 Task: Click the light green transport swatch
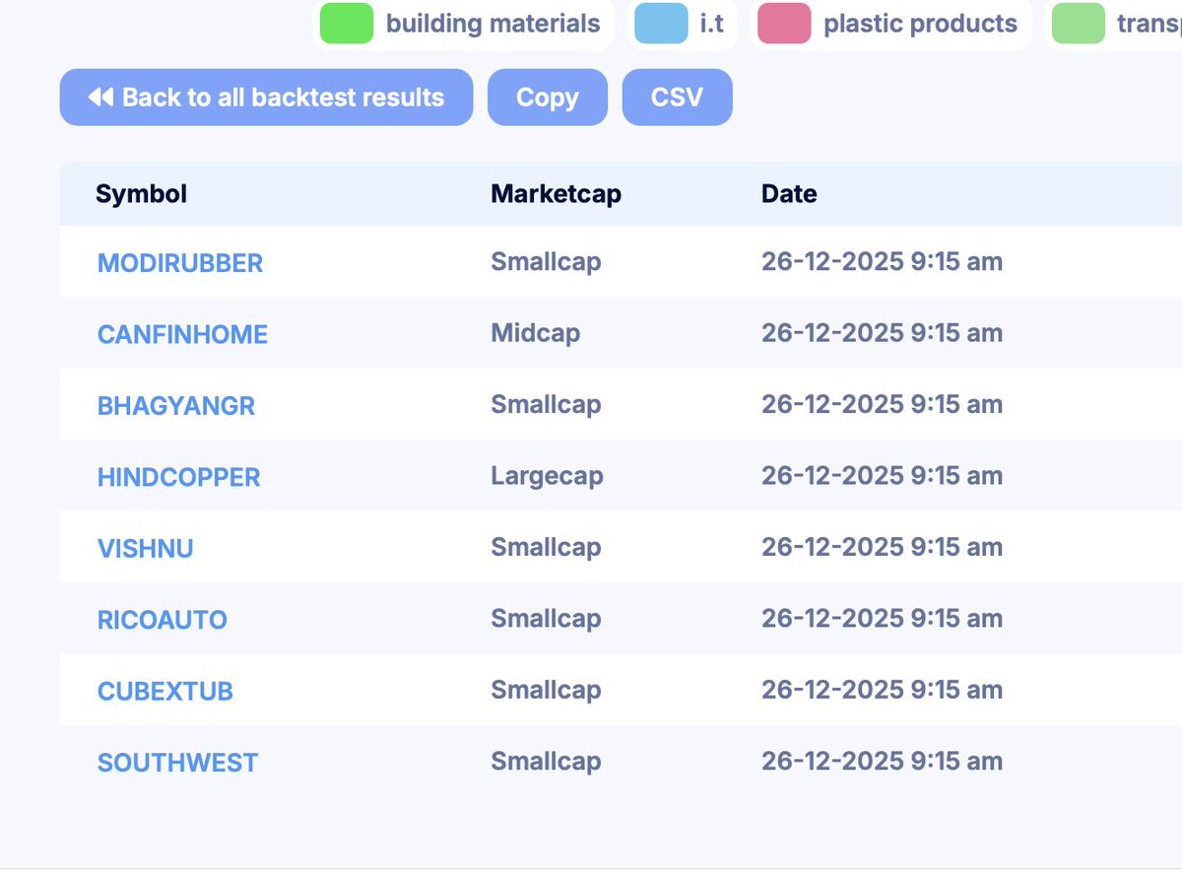[1078, 23]
